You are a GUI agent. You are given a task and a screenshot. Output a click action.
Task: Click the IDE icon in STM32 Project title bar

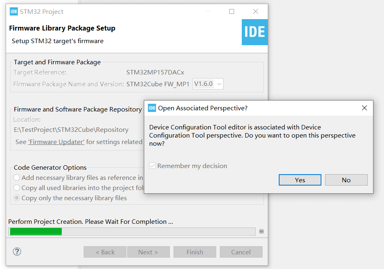[14, 11]
